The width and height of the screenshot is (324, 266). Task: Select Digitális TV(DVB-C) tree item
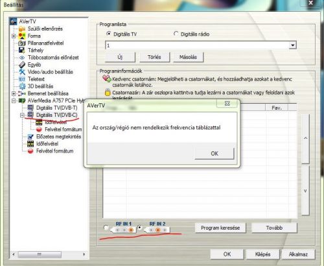point(56,115)
